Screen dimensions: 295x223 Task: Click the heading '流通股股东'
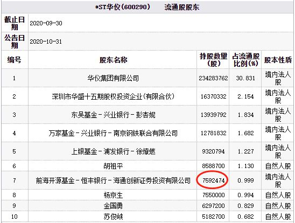[x=181, y=7]
